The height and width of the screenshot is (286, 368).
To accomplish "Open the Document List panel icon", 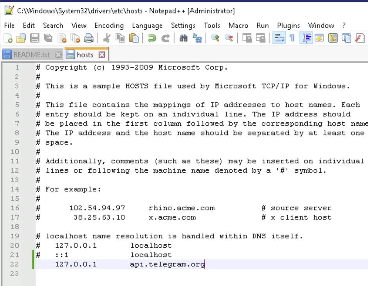I will point(346,38).
